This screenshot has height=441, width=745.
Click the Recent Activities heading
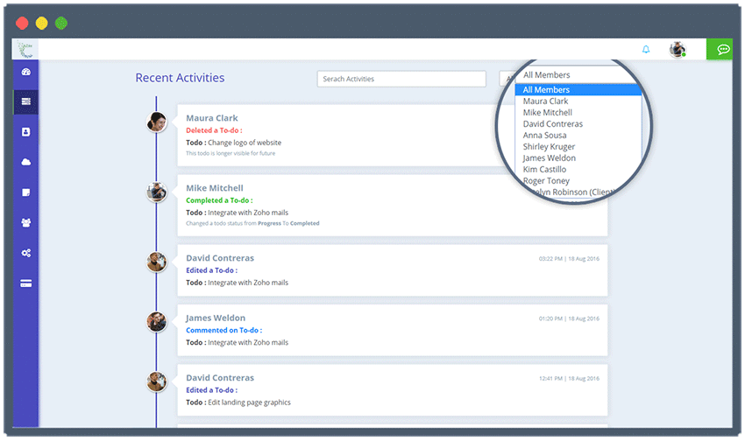tap(180, 78)
